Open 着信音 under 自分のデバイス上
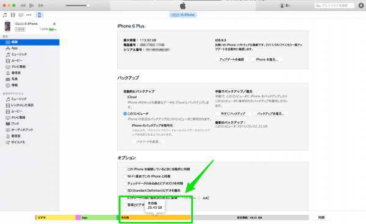The height and width of the screenshot is (224, 366). (x=30, y=136)
